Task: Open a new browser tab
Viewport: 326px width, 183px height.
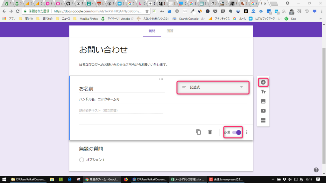Action: [x=274, y=3]
